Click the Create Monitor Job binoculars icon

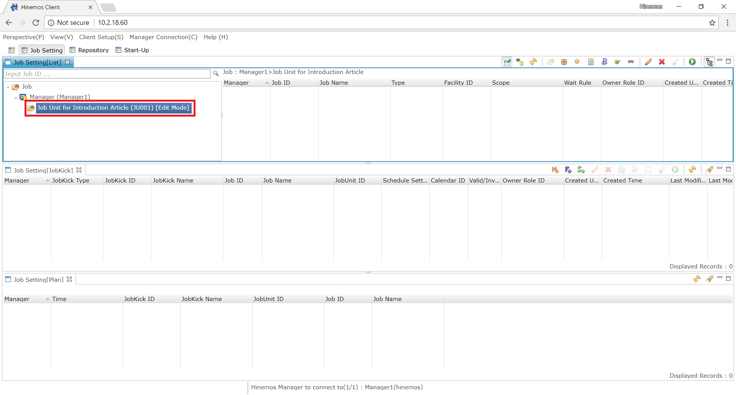point(631,62)
